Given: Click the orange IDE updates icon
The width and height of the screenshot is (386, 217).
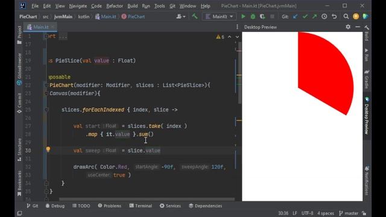Looking at the screenshot, I should (356, 16).
